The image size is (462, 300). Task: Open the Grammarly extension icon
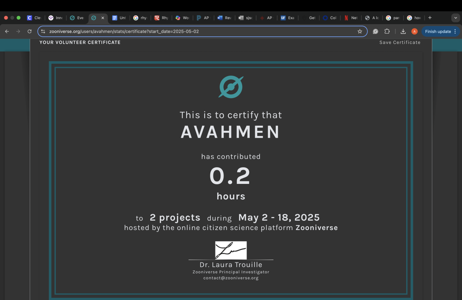375,31
